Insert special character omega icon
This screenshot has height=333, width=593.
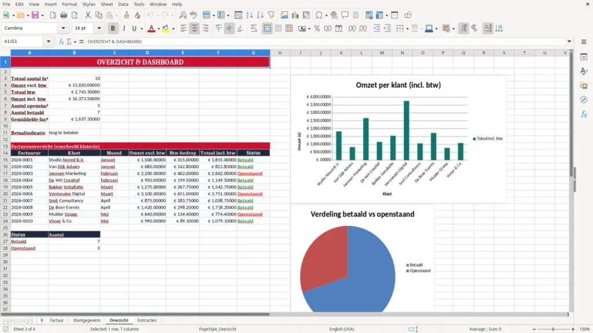(319, 15)
